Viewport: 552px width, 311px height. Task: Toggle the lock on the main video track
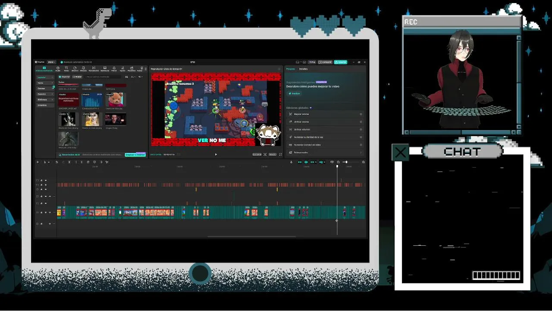pyautogui.click(x=41, y=213)
